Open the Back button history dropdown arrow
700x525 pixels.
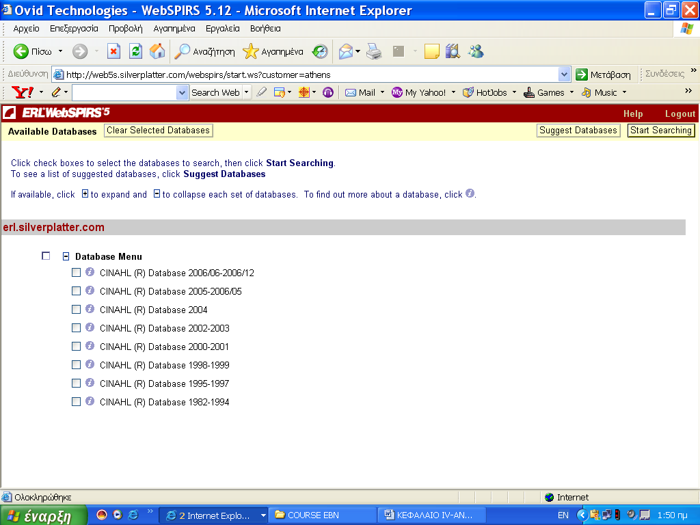point(60,51)
